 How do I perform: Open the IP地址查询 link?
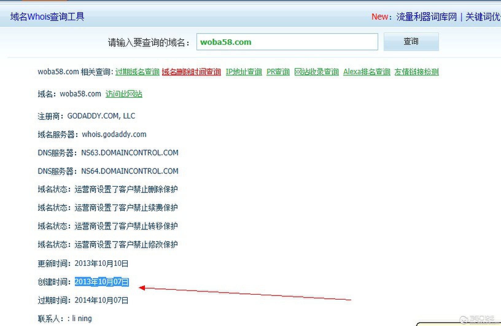[x=243, y=72]
